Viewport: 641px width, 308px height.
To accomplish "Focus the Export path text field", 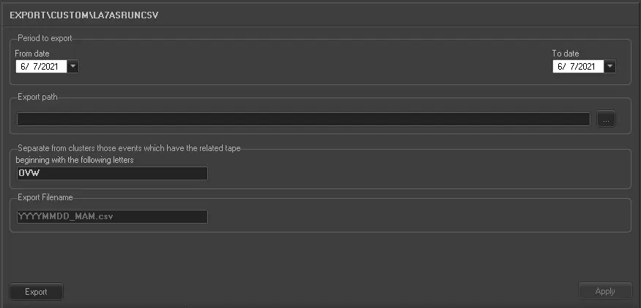I will coord(303,120).
